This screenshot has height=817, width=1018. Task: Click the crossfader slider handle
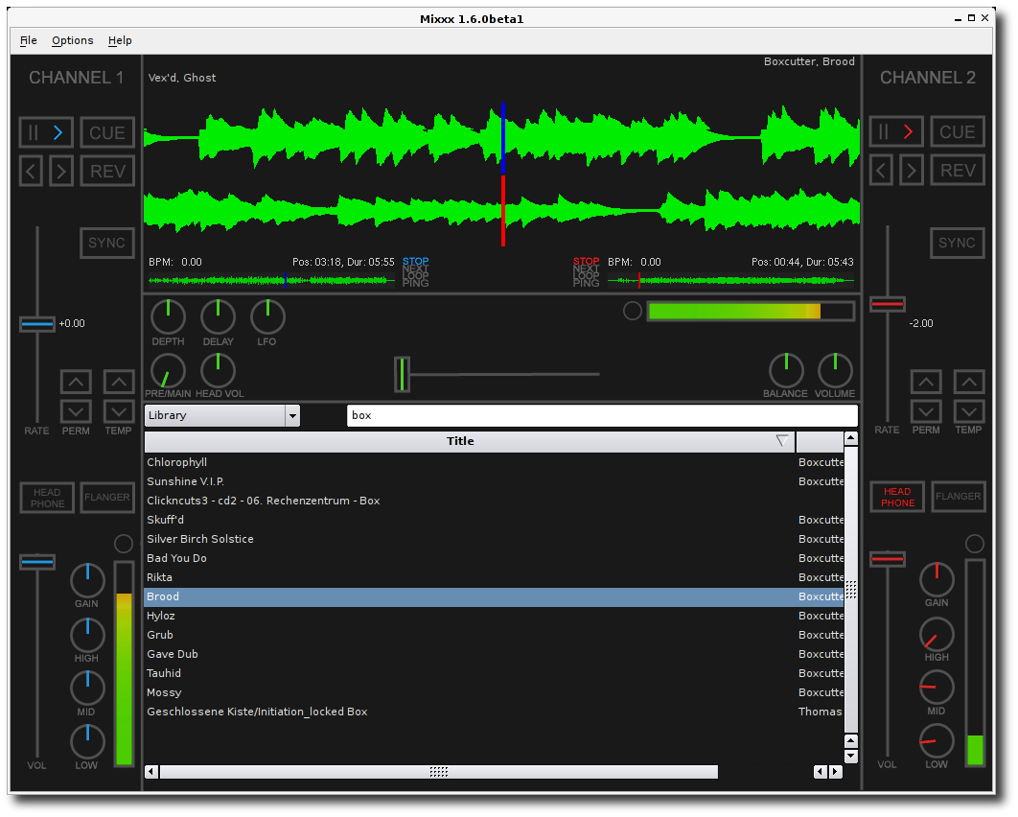pos(402,374)
